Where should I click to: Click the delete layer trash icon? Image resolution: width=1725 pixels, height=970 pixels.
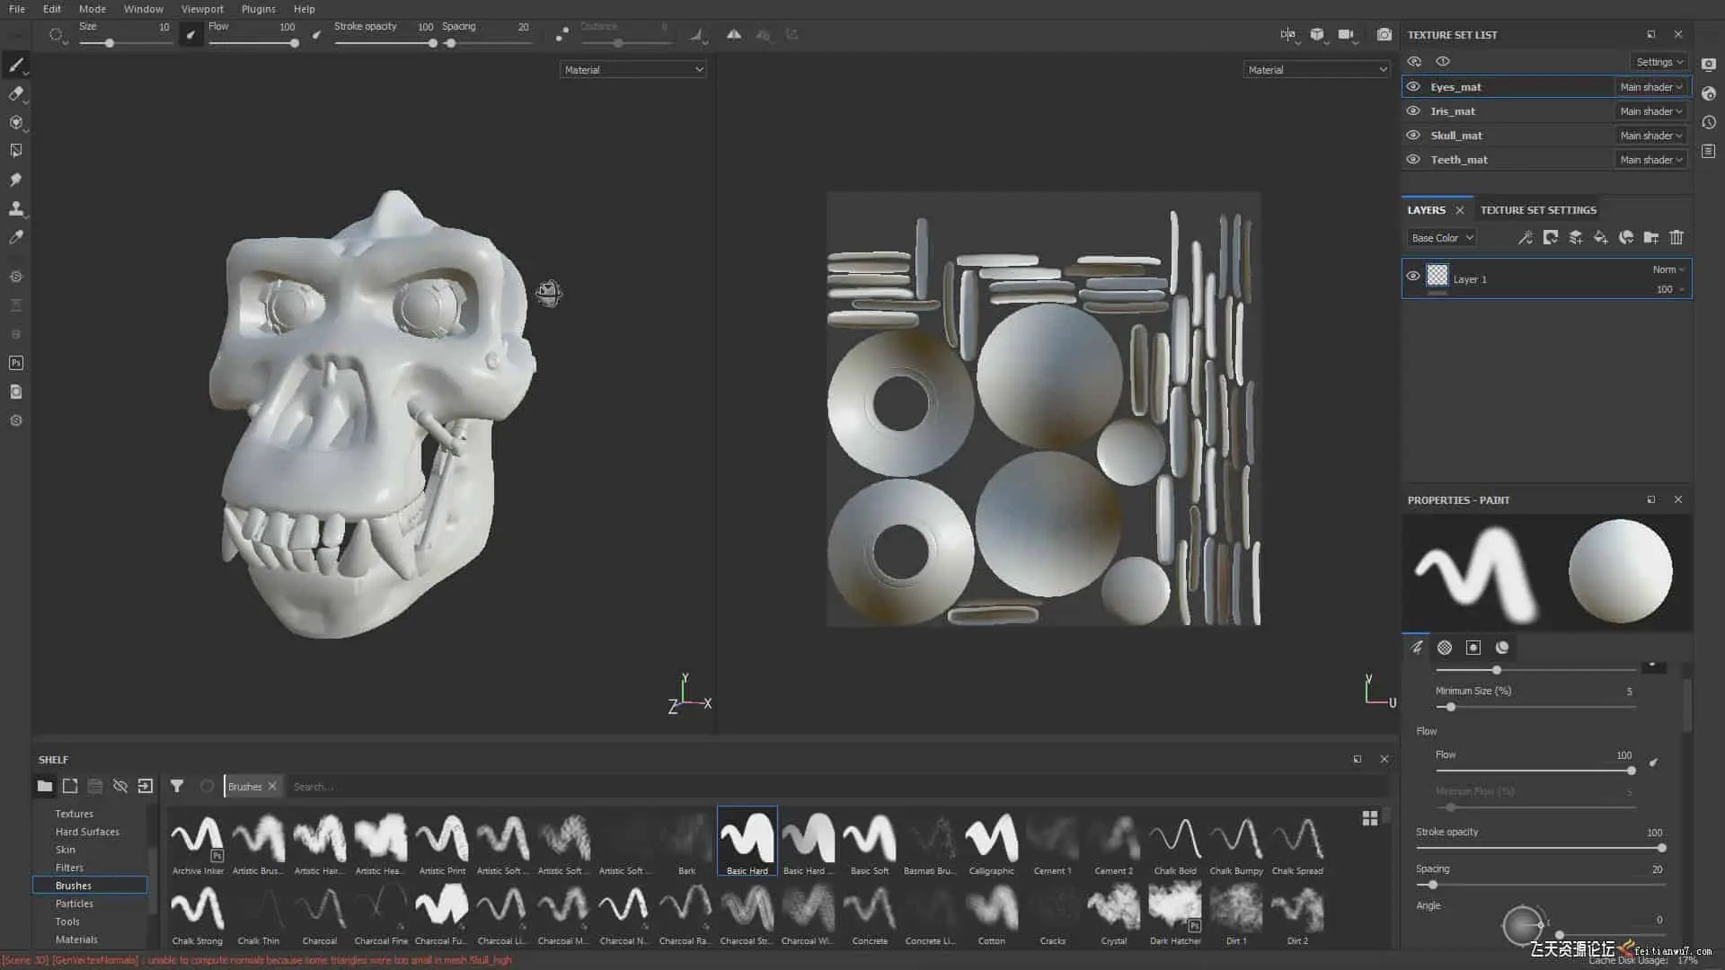(x=1676, y=238)
